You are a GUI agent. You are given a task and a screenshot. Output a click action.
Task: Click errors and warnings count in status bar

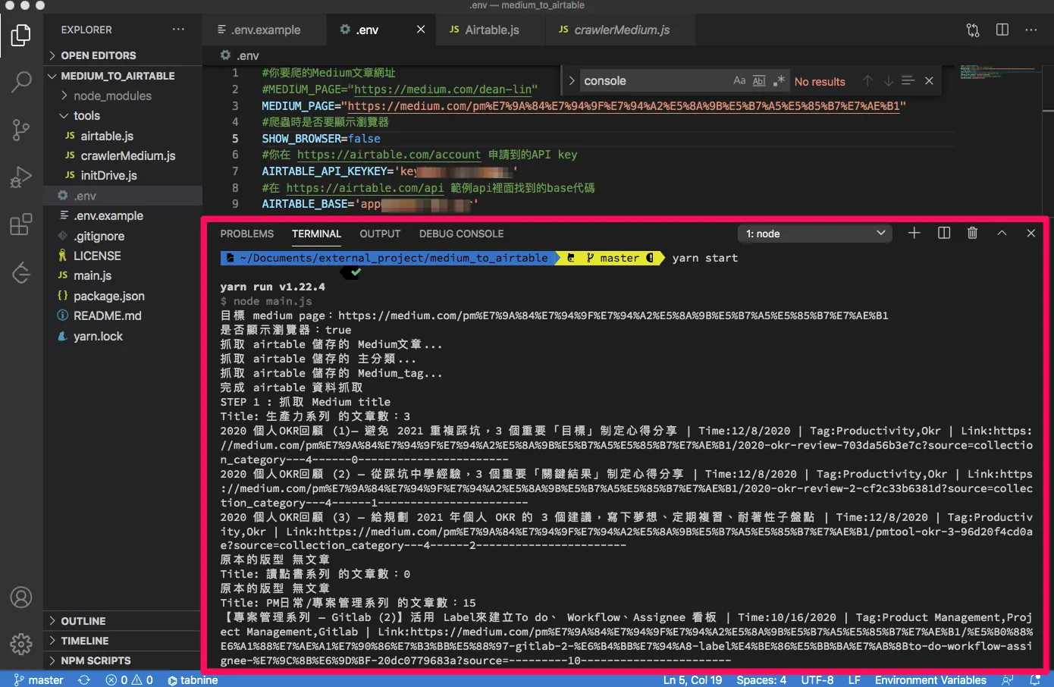click(x=130, y=679)
